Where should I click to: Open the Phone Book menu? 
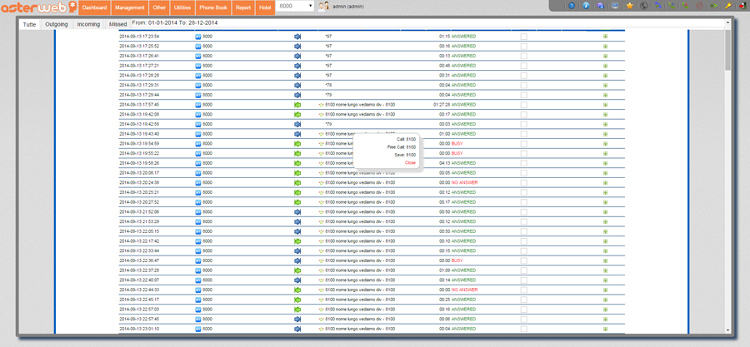[213, 7]
